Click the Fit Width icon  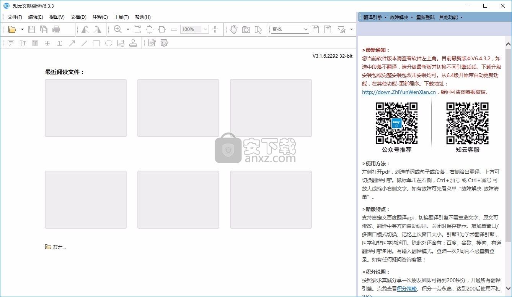tap(162, 29)
